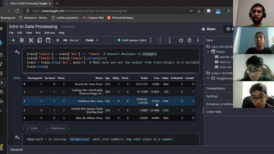Collapse the titanic dataset tree
The width and height of the screenshot is (274, 154).
208,52
